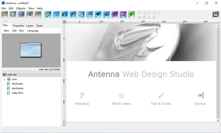Click the vertical scrollbar down arrow

pos(218,121)
